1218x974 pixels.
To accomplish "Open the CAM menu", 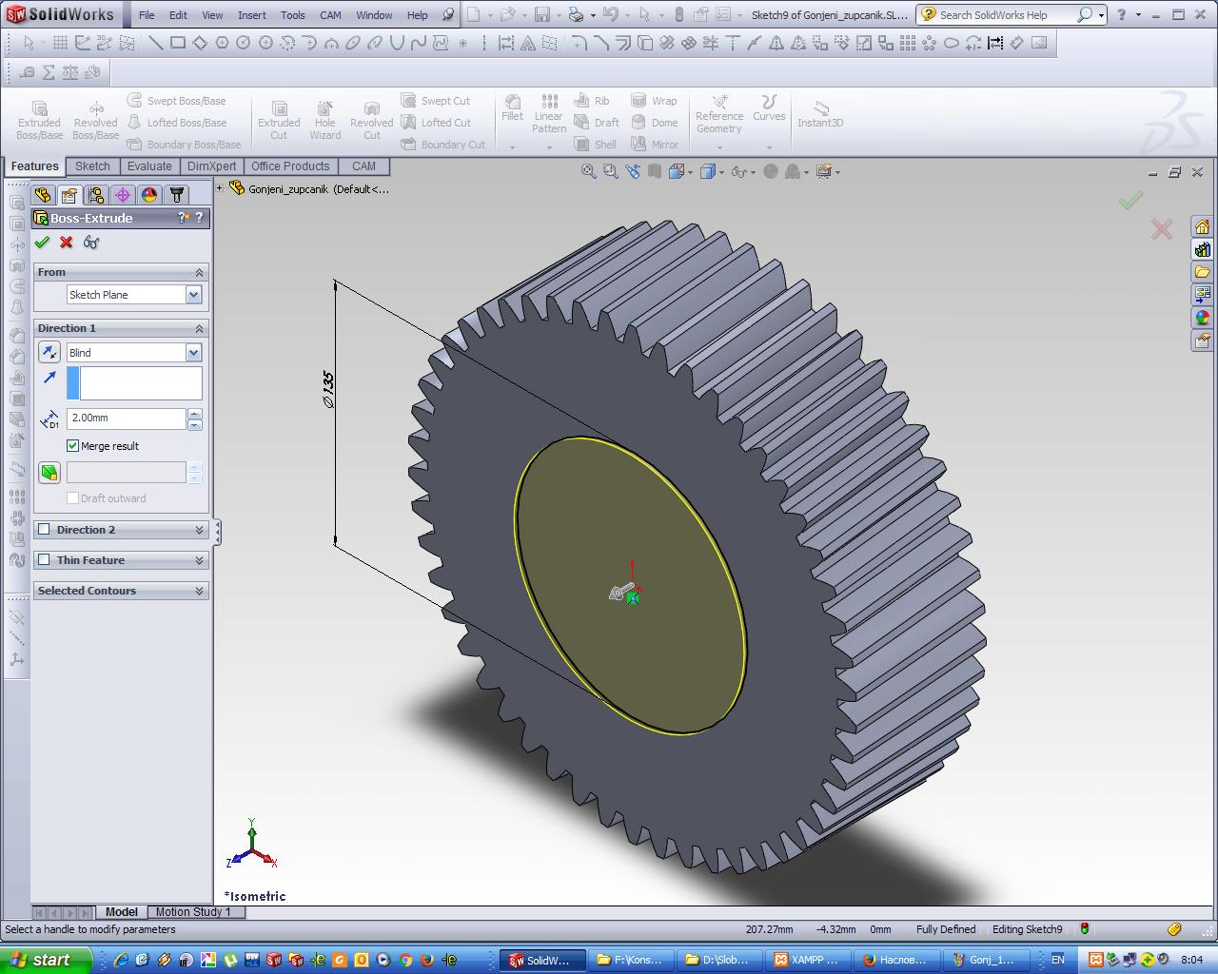I will (x=331, y=15).
